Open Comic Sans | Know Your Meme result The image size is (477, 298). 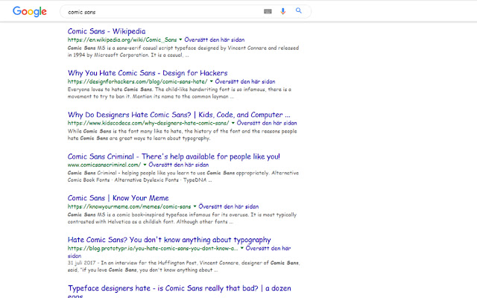118,198
